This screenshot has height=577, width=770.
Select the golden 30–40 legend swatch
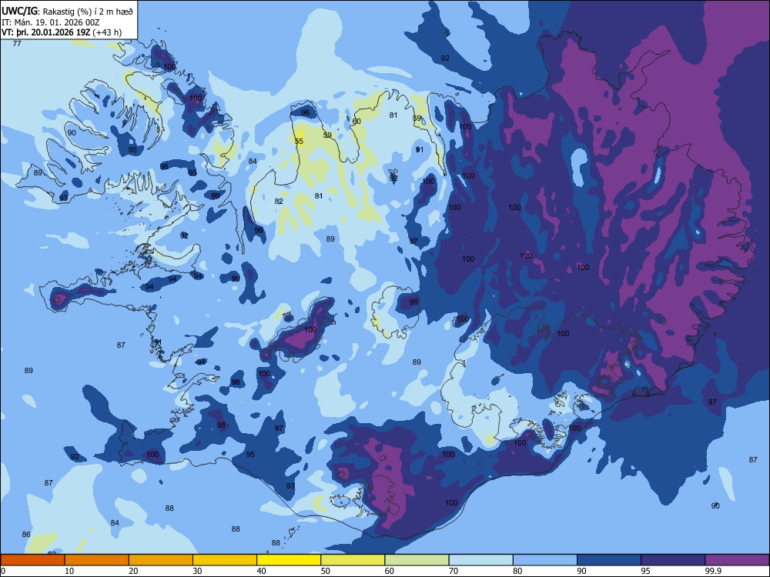(x=225, y=560)
